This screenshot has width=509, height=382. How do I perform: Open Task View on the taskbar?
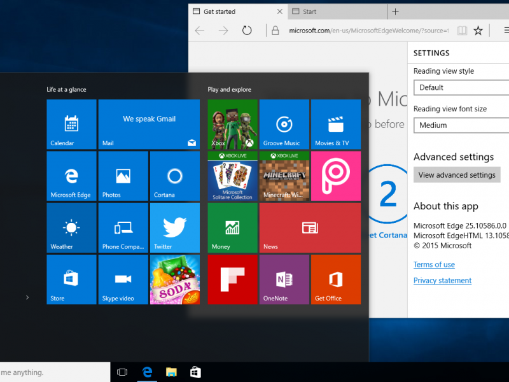click(122, 372)
